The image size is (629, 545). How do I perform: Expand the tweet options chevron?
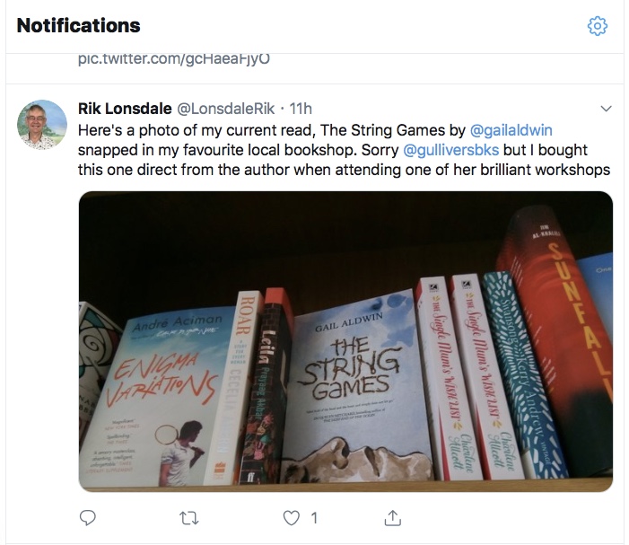point(606,109)
